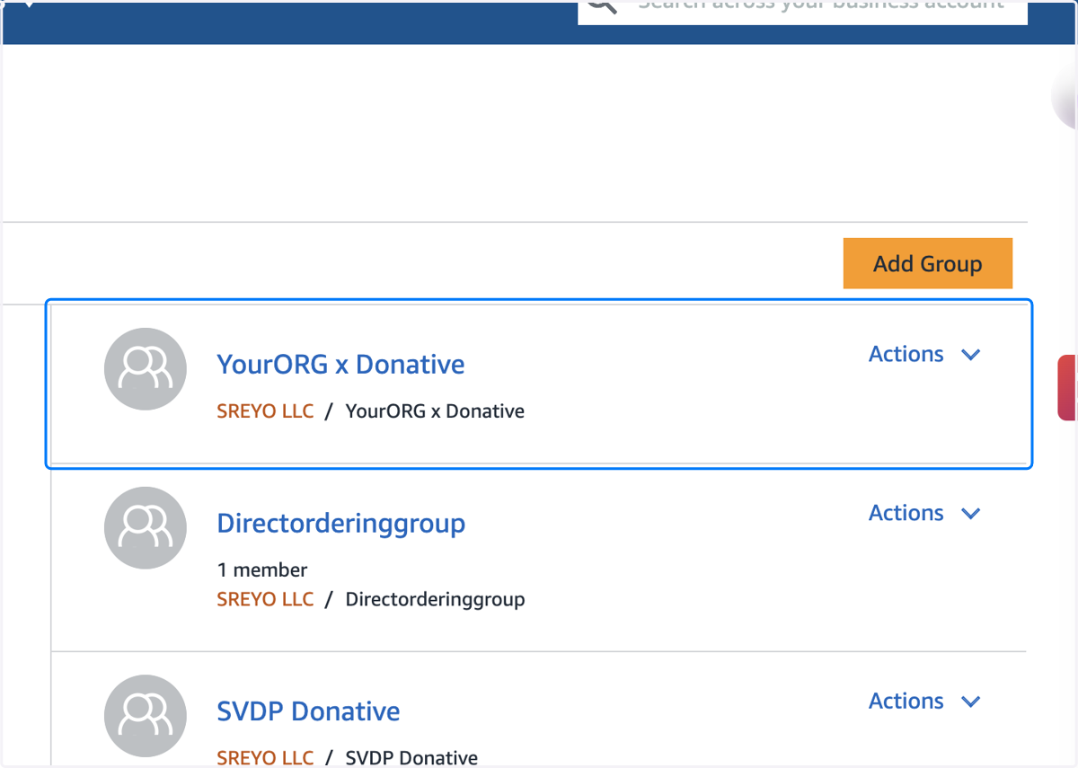The height and width of the screenshot is (768, 1078).
Task: Click the 1 member text under Directorderinggroup
Action: tap(262, 570)
